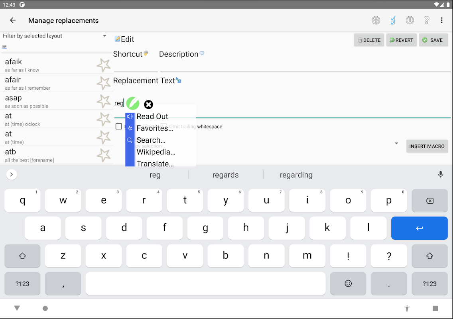Toggle the star on the 'at (time)' row
453x319 pixels.
[103, 137]
